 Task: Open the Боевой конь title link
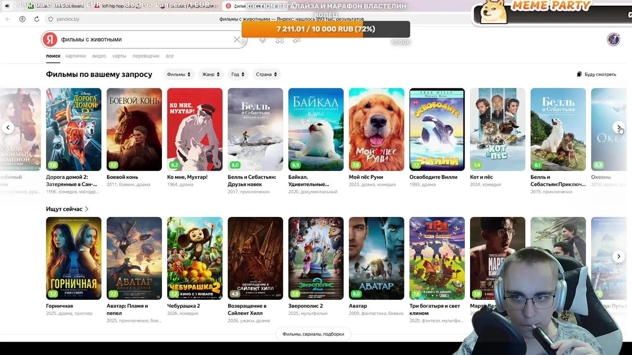(122, 177)
